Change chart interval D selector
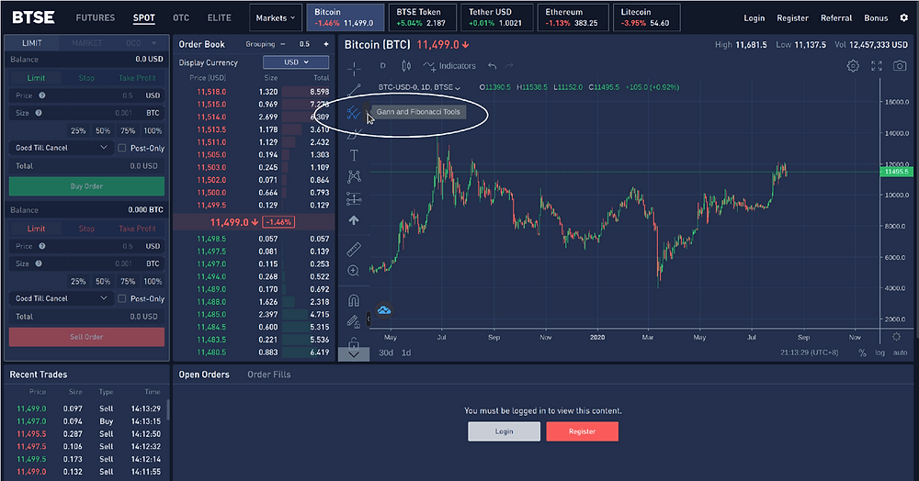 pyautogui.click(x=382, y=66)
